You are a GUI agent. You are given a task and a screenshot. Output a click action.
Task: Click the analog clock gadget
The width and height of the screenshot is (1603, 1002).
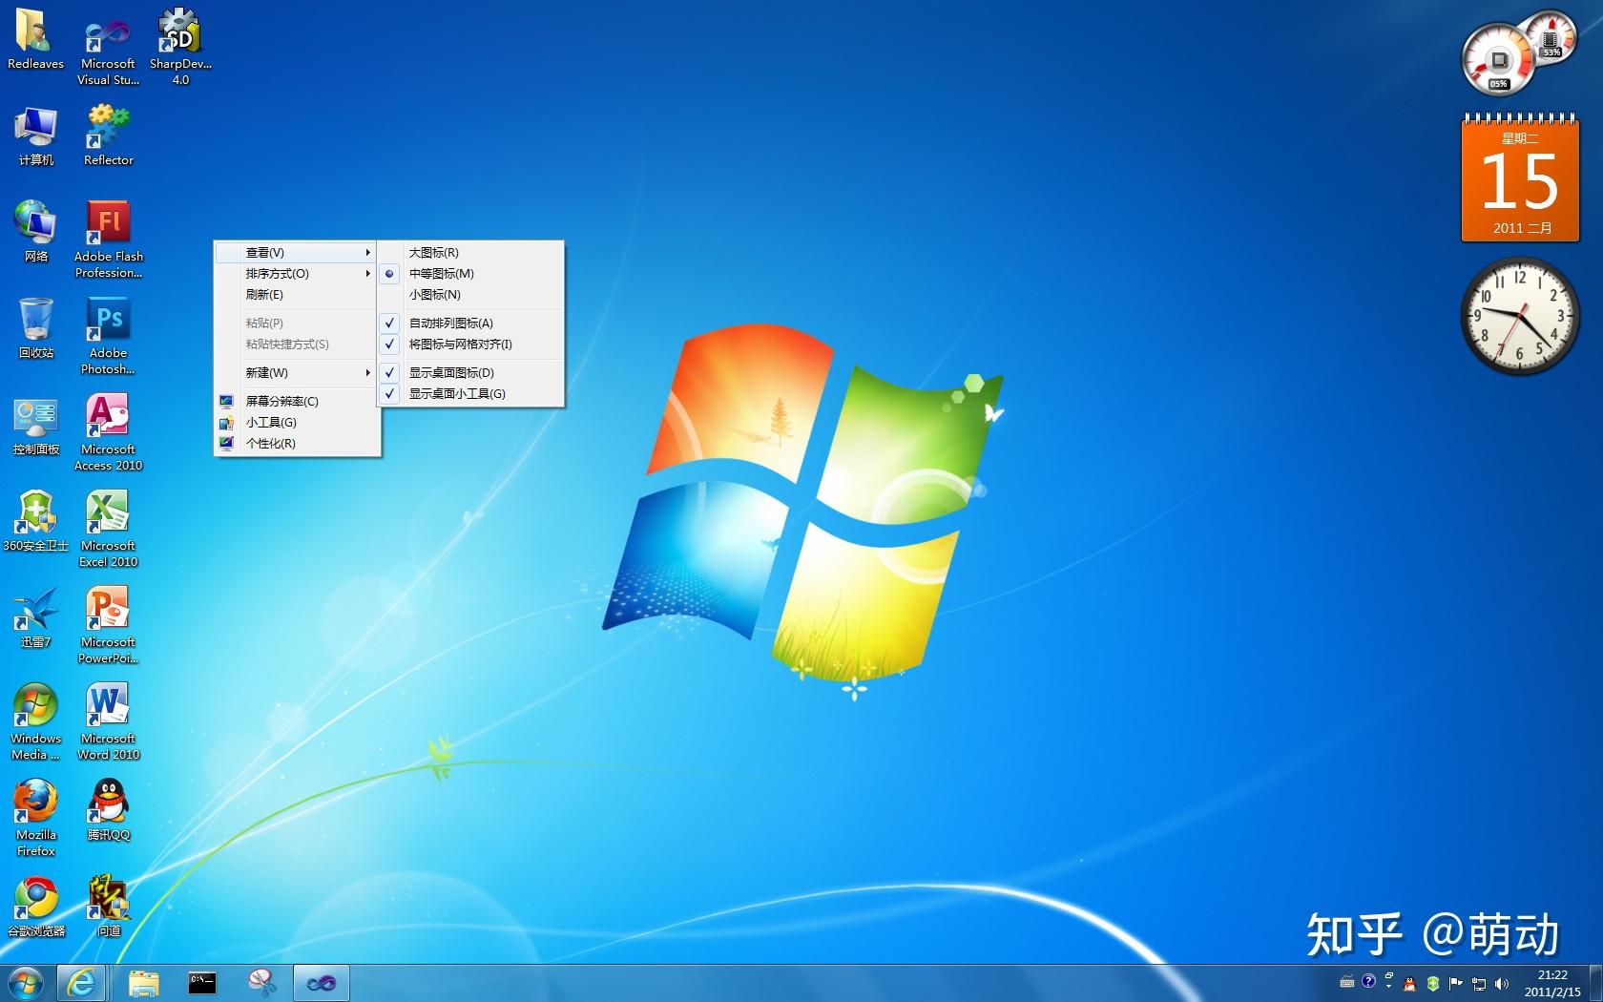[x=1520, y=316]
